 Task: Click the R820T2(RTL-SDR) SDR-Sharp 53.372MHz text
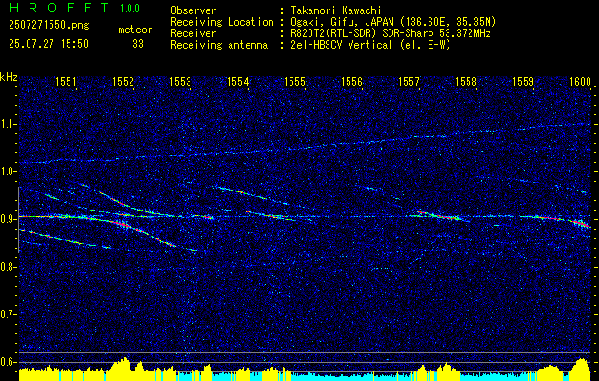390,33
